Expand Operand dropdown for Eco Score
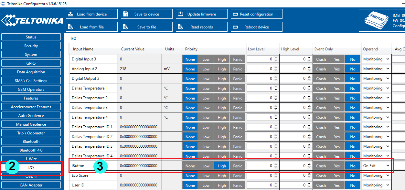The image size is (405, 190). (377, 175)
